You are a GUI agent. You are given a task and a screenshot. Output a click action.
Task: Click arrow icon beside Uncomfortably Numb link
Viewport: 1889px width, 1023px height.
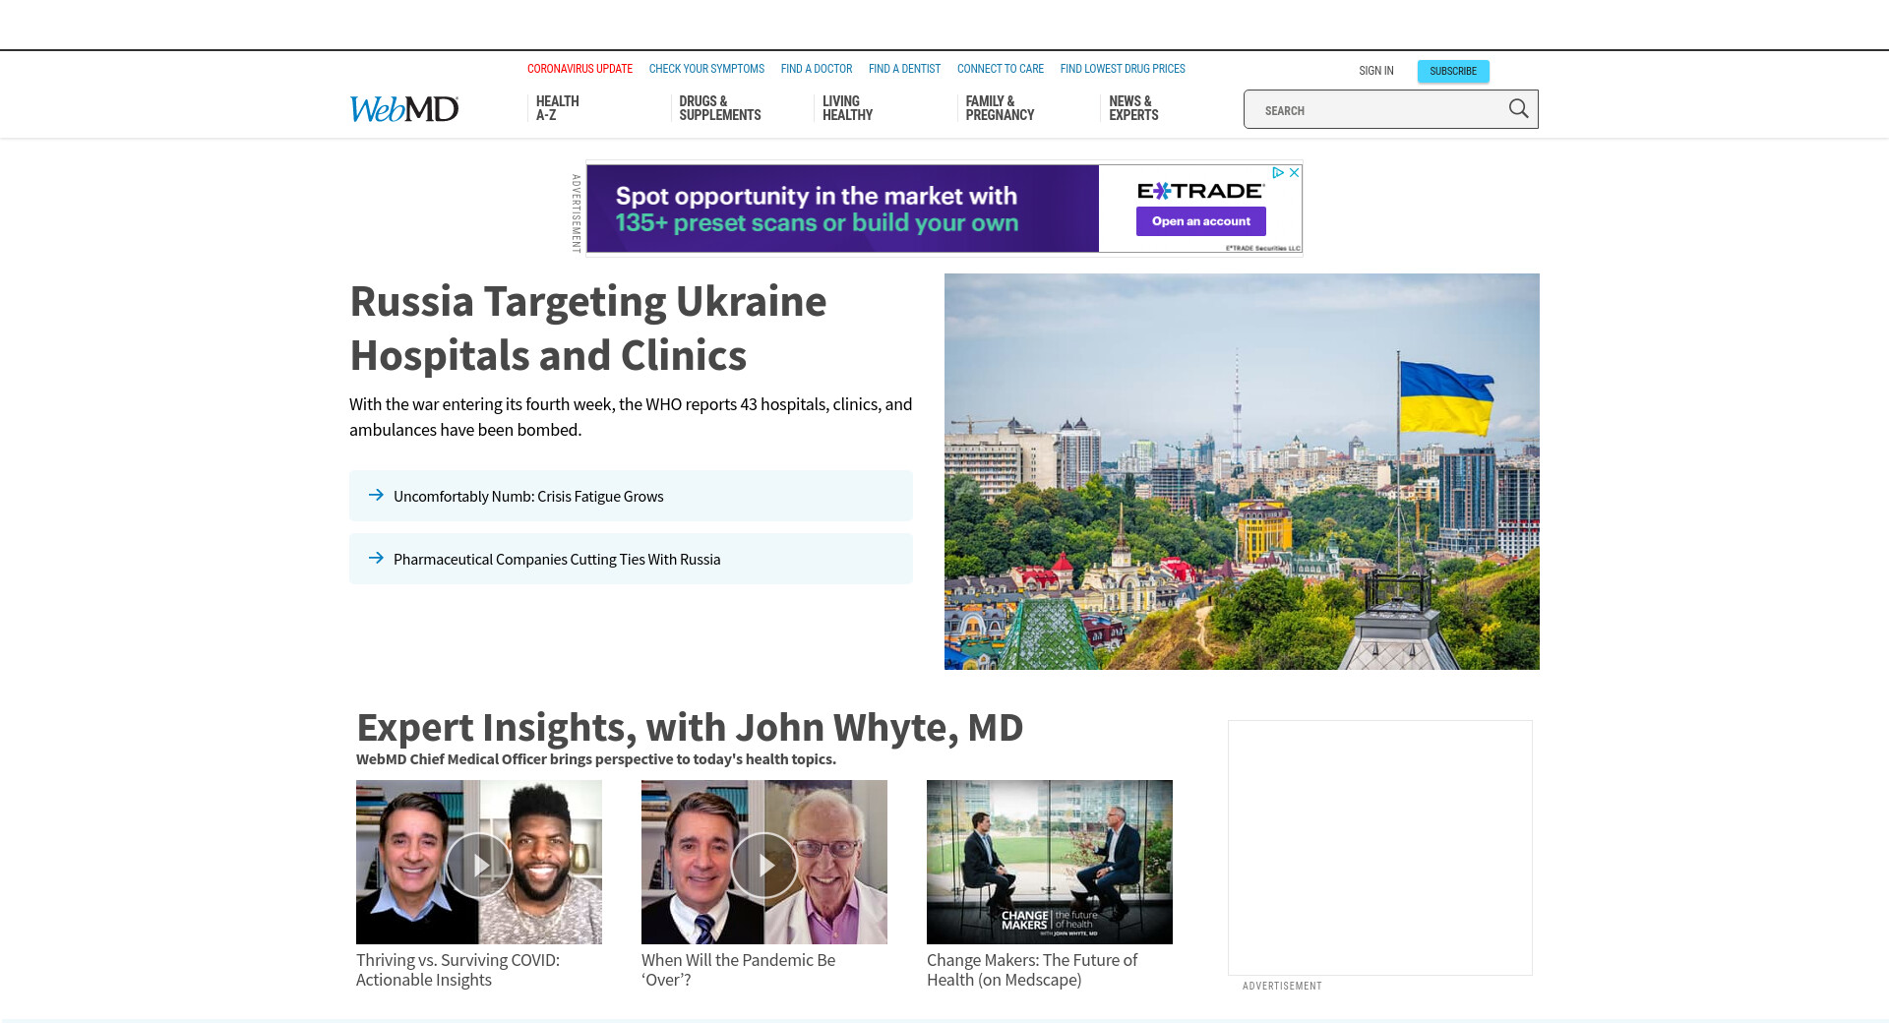[376, 496]
